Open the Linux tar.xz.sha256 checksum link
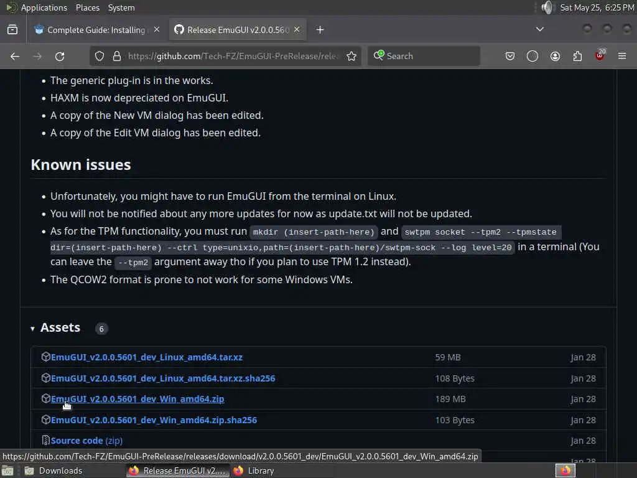Screen dimensions: 637x478 (163, 378)
